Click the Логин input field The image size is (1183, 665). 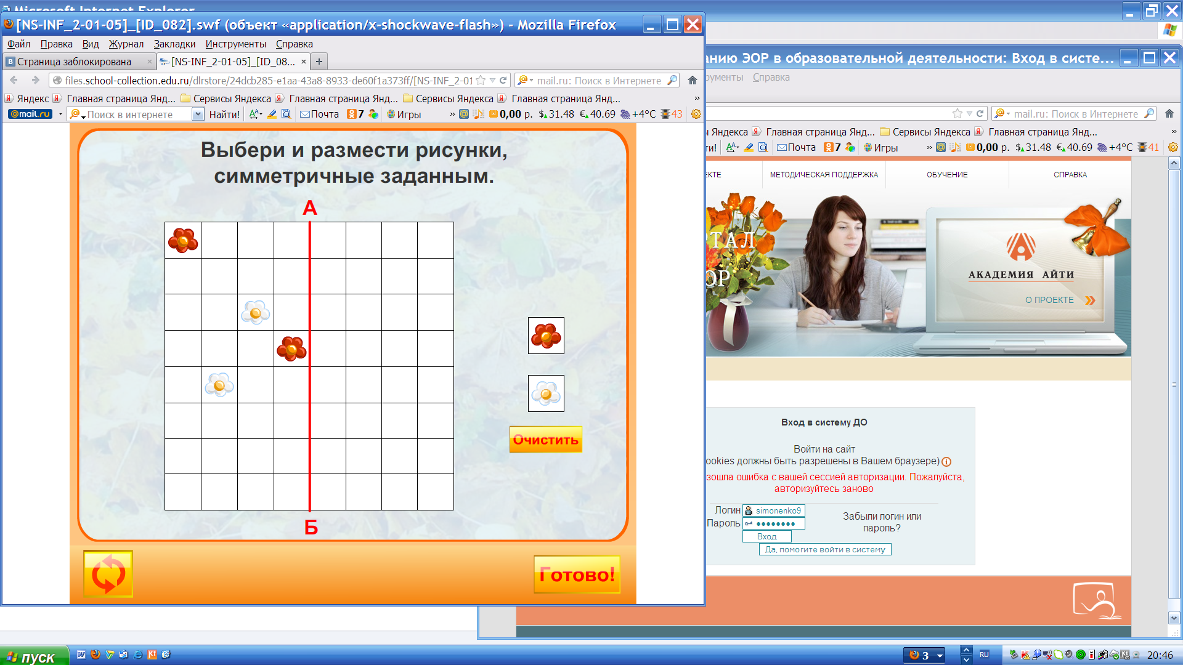click(x=774, y=510)
